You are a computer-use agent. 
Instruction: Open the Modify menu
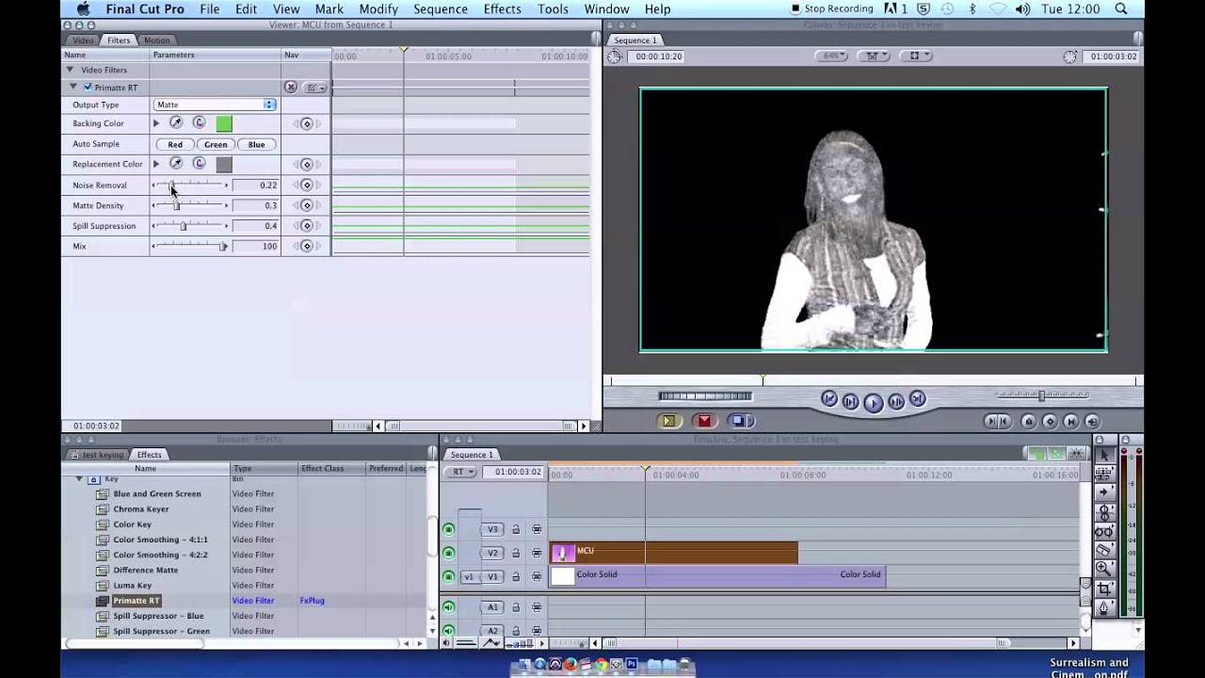[378, 9]
